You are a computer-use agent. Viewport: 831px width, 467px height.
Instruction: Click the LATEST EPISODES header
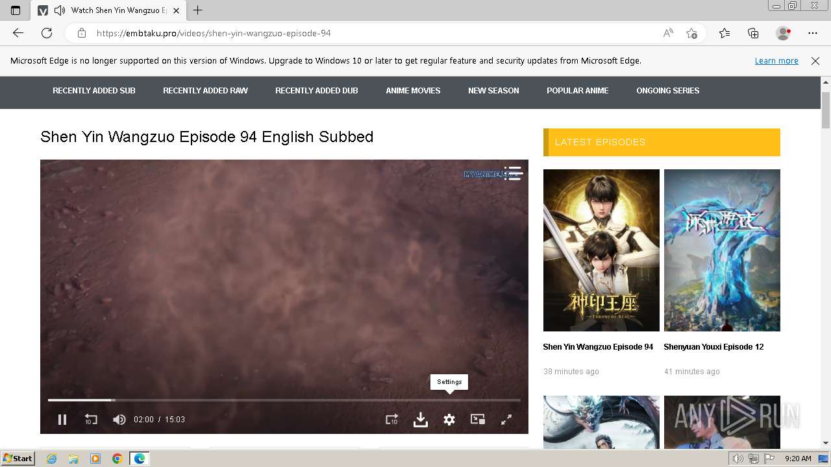click(662, 142)
